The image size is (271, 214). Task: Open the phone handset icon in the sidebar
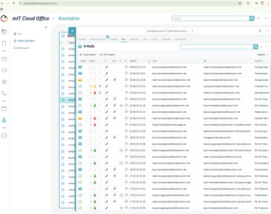coord(4,93)
